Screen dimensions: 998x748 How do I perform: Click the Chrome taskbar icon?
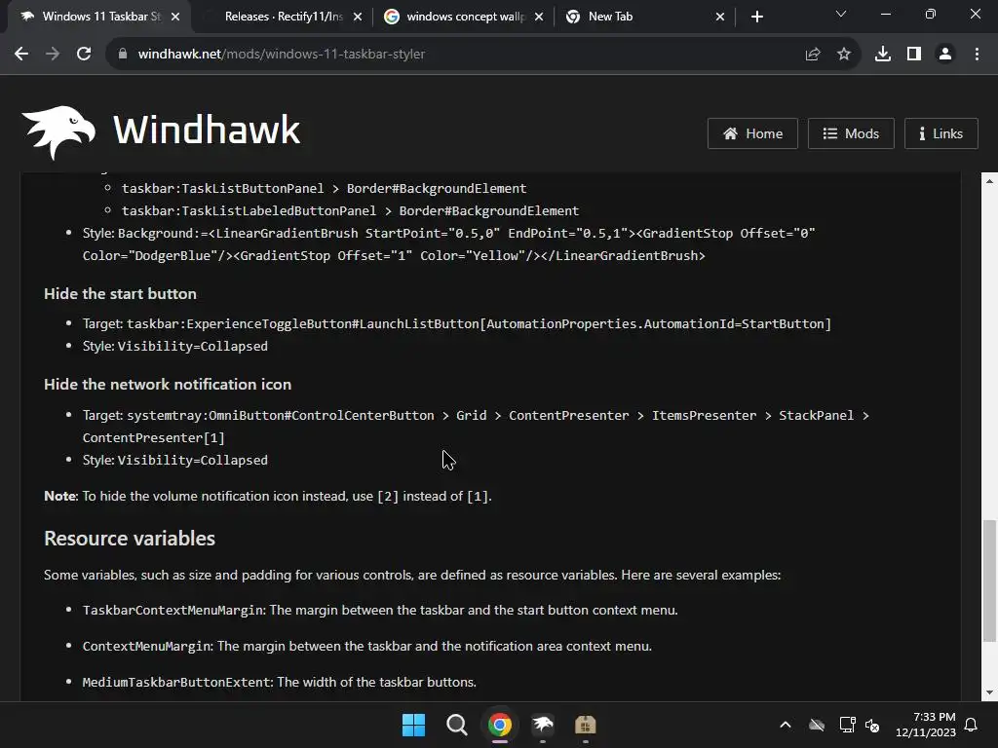[500, 725]
